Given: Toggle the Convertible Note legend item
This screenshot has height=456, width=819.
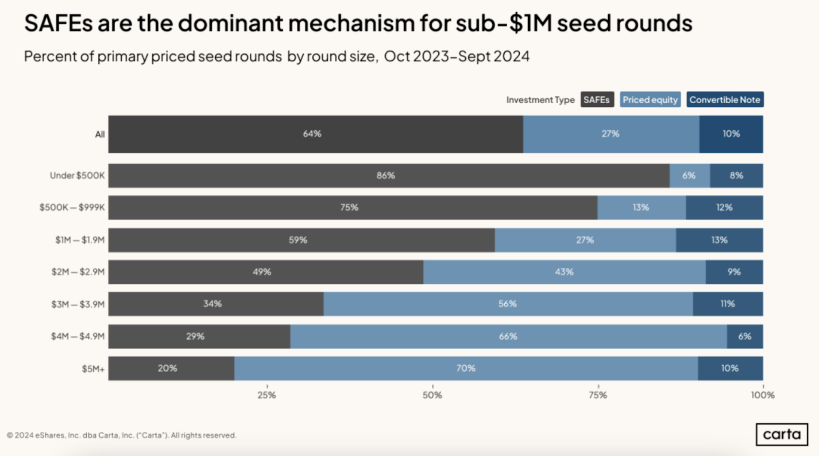Looking at the screenshot, I should coord(725,100).
